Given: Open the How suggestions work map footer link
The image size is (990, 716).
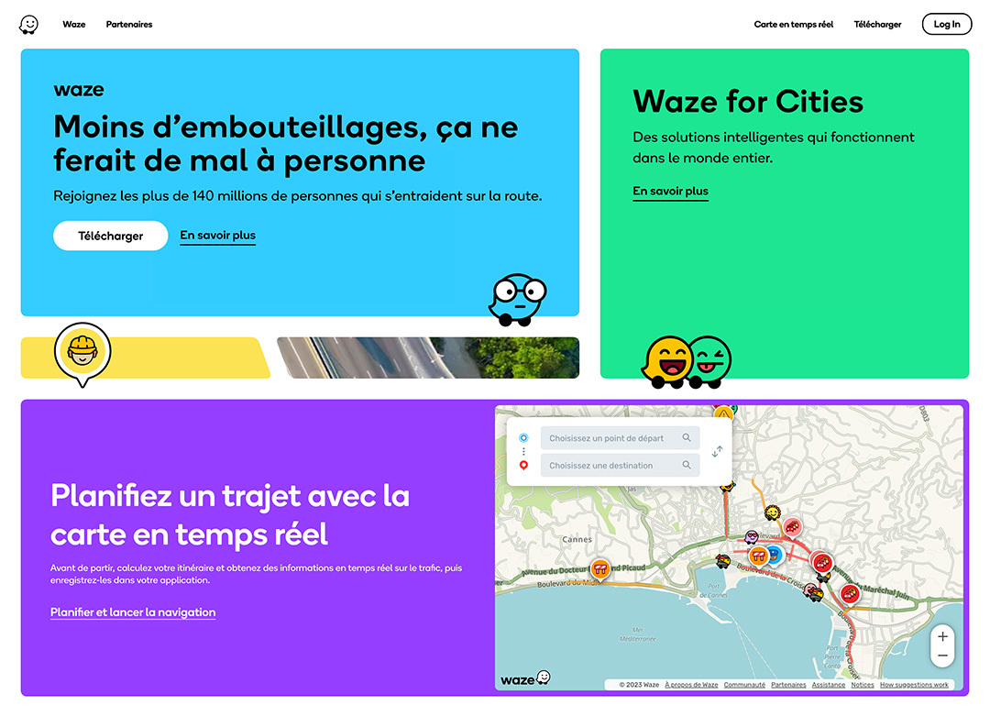Looking at the screenshot, I should click(x=914, y=685).
